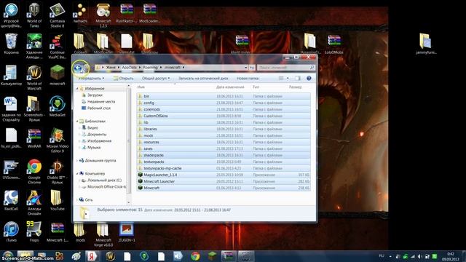Click the Открыть toolbar button
Viewport: 466px width, 262px height.
pos(123,79)
